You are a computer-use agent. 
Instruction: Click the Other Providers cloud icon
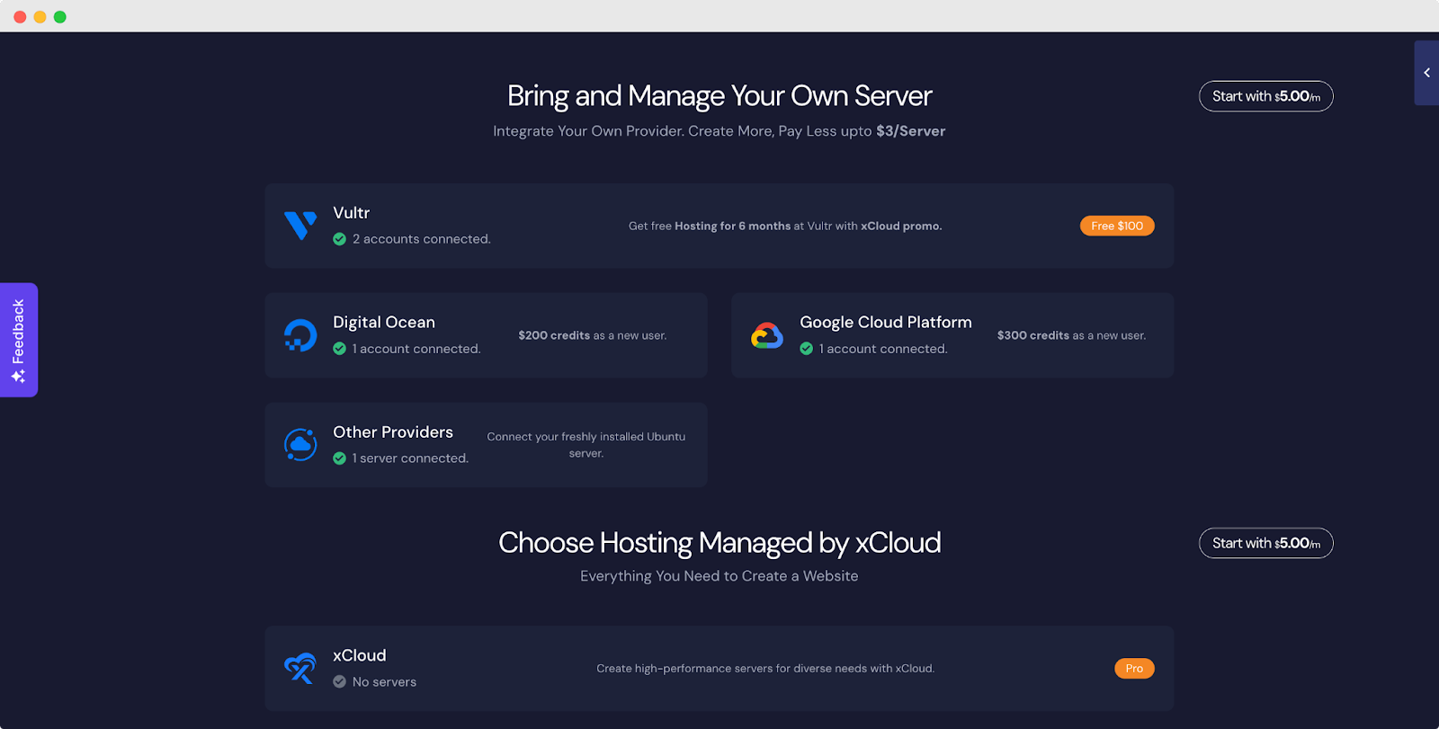click(x=300, y=445)
